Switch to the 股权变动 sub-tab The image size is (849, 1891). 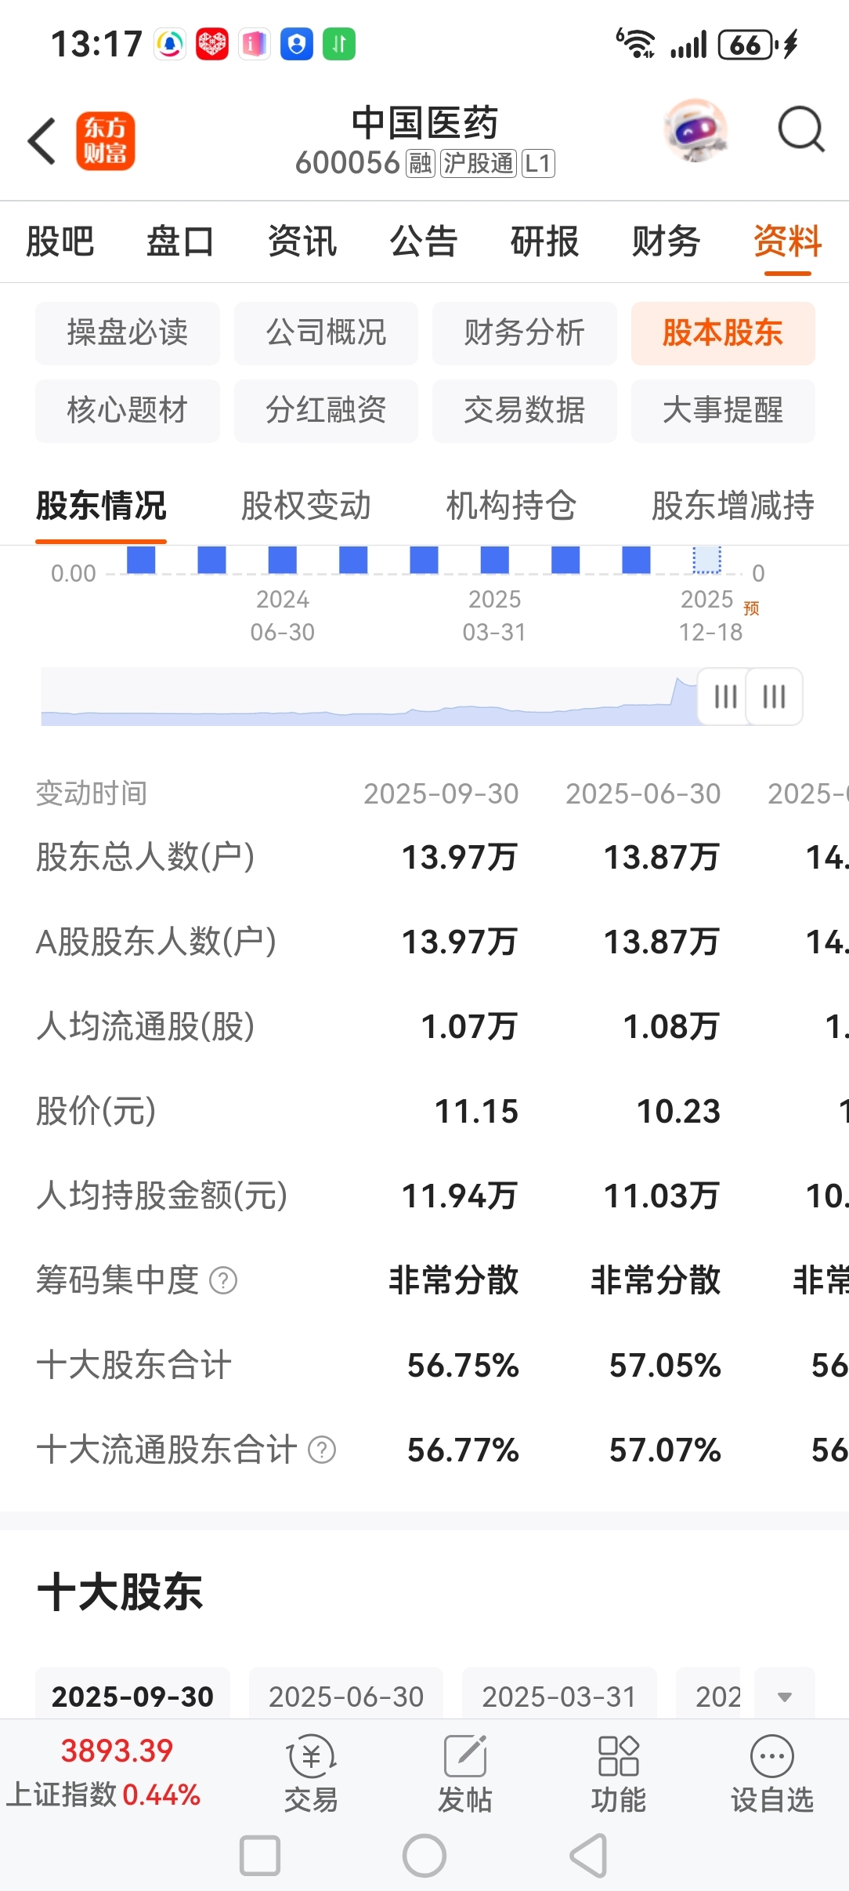pos(306,506)
